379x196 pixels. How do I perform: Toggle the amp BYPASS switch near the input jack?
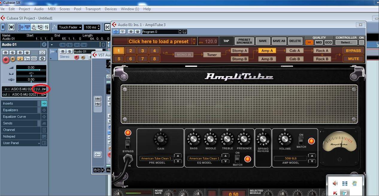pyautogui.click(x=128, y=144)
